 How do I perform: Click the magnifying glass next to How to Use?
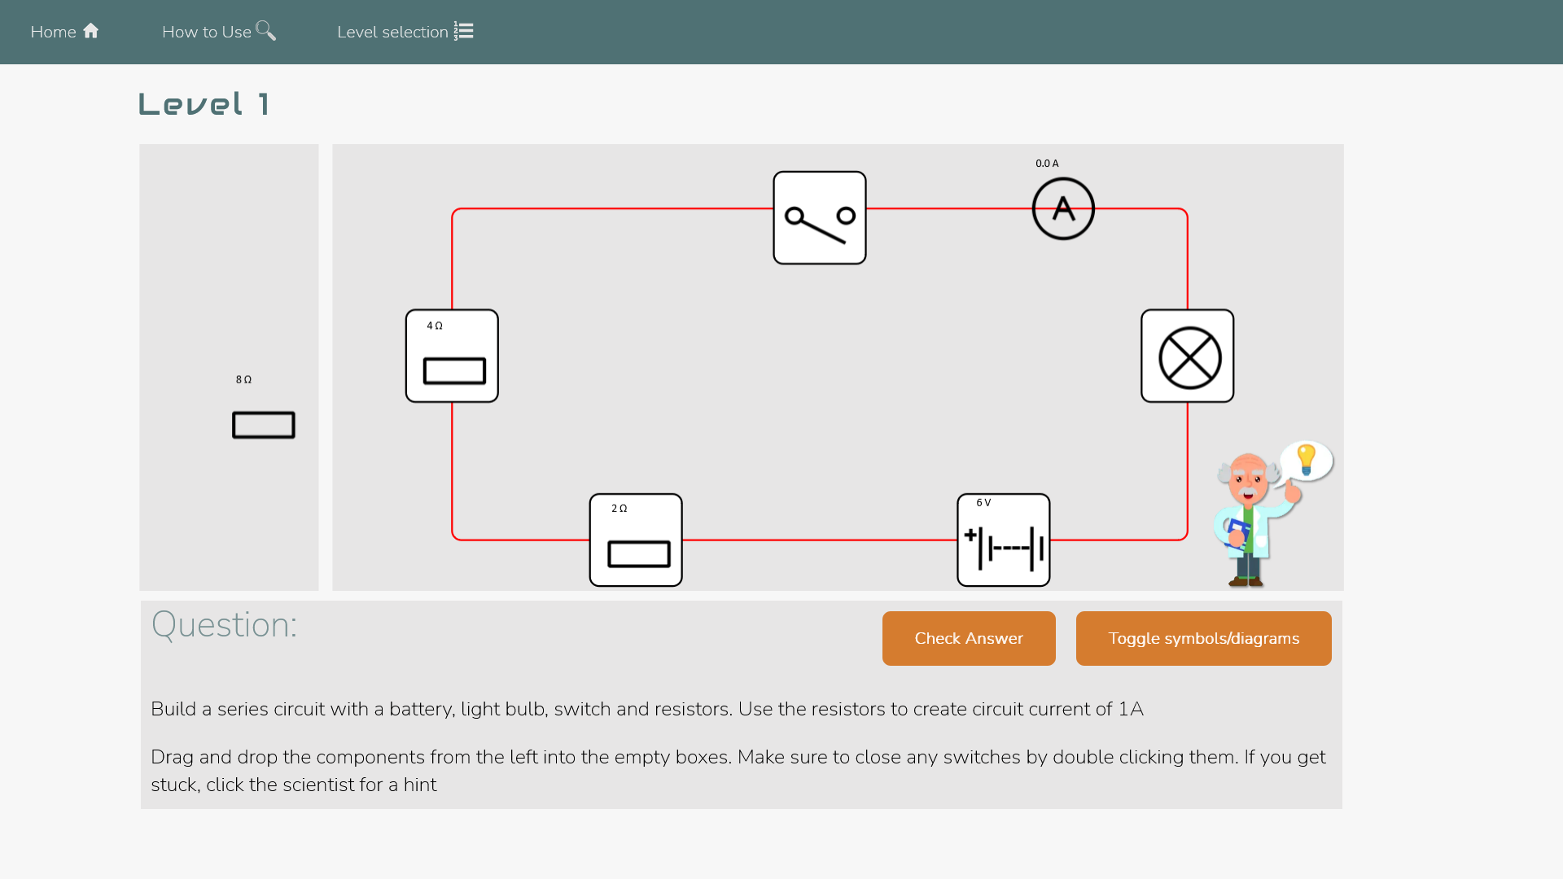[x=265, y=30]
